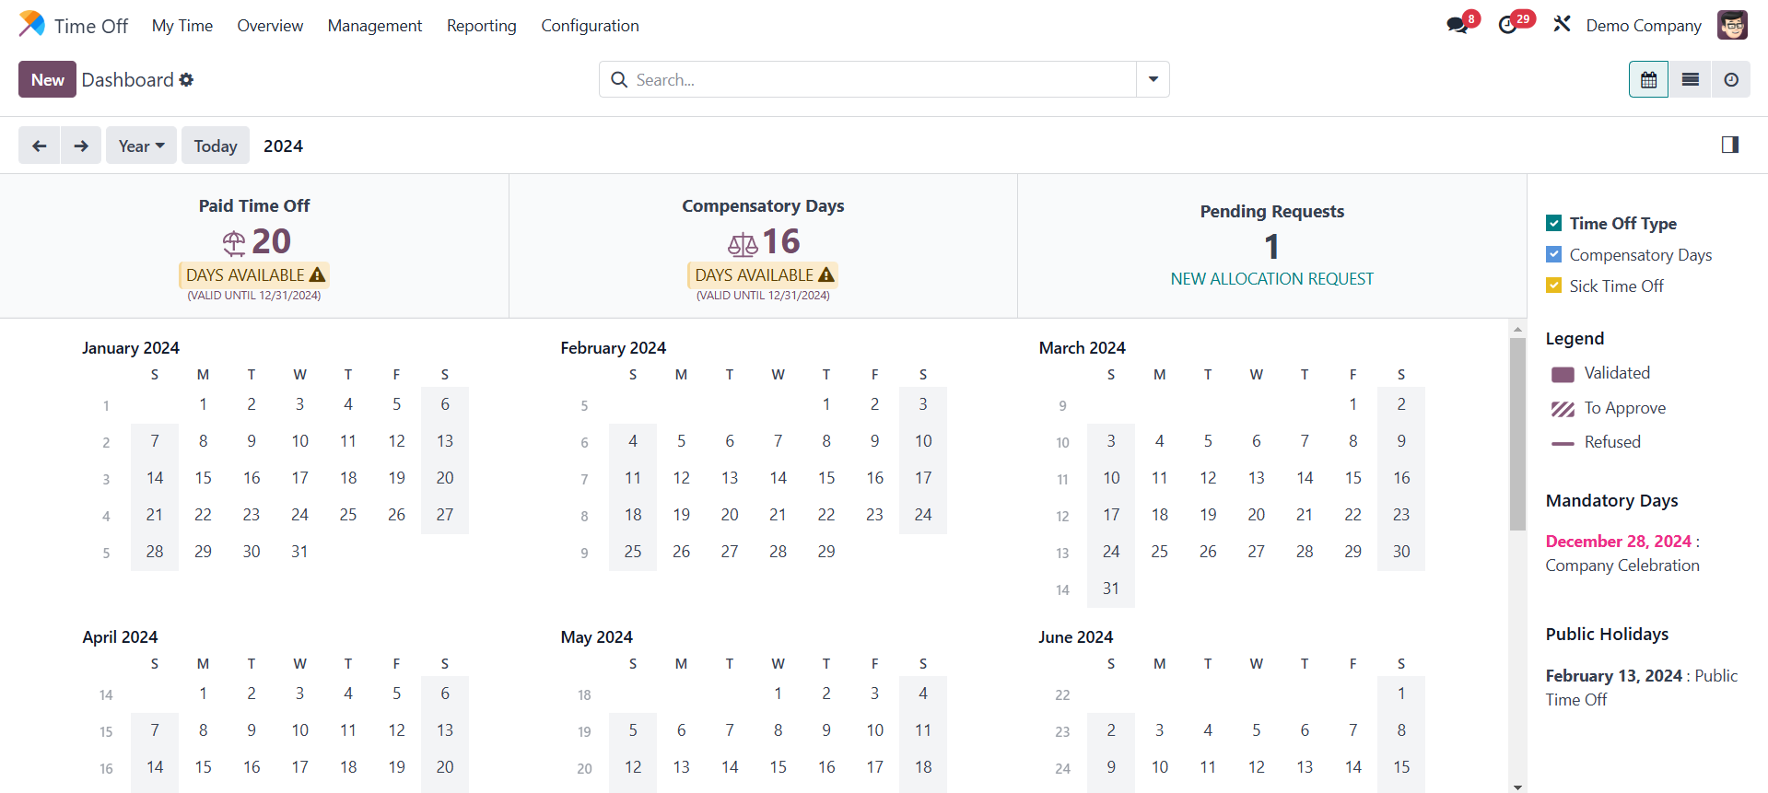Click the Compensatory Days warning triangle

[826, 274]
